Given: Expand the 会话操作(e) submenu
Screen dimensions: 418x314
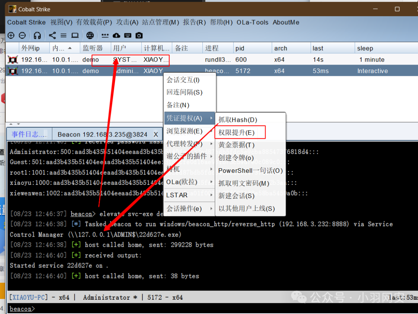Looking at the screenshot, I should [190, 208].
